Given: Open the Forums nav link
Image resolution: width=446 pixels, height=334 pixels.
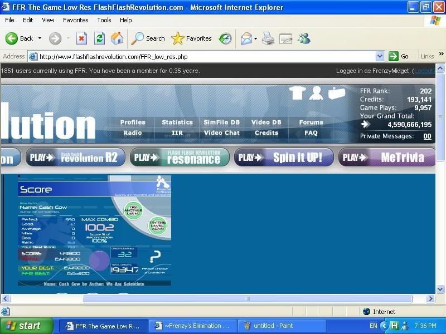Looking at the screenshot, I should (x=311, y=122).
